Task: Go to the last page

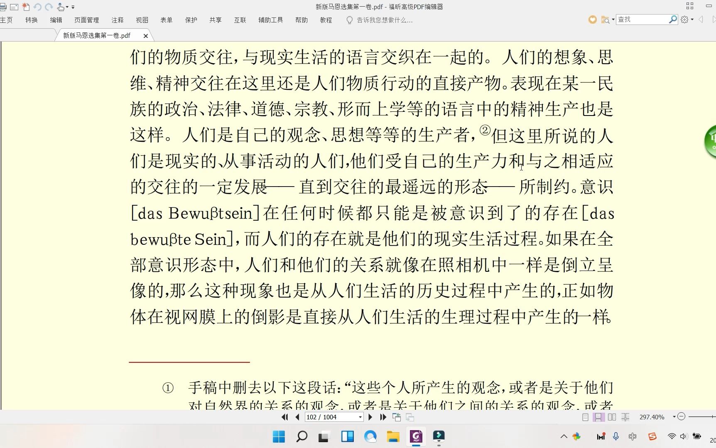Action: (x=383, y=417)
